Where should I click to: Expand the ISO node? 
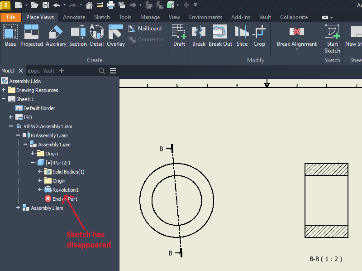(x=11, y=117)
